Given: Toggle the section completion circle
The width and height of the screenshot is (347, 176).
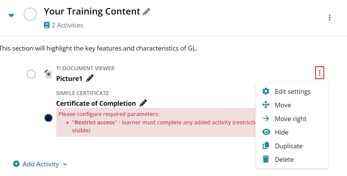Looking at the screenshot, I should tap(30, 14).
